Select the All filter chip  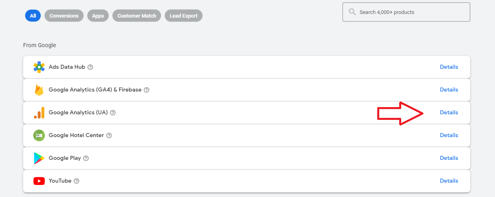coord(33,16)
